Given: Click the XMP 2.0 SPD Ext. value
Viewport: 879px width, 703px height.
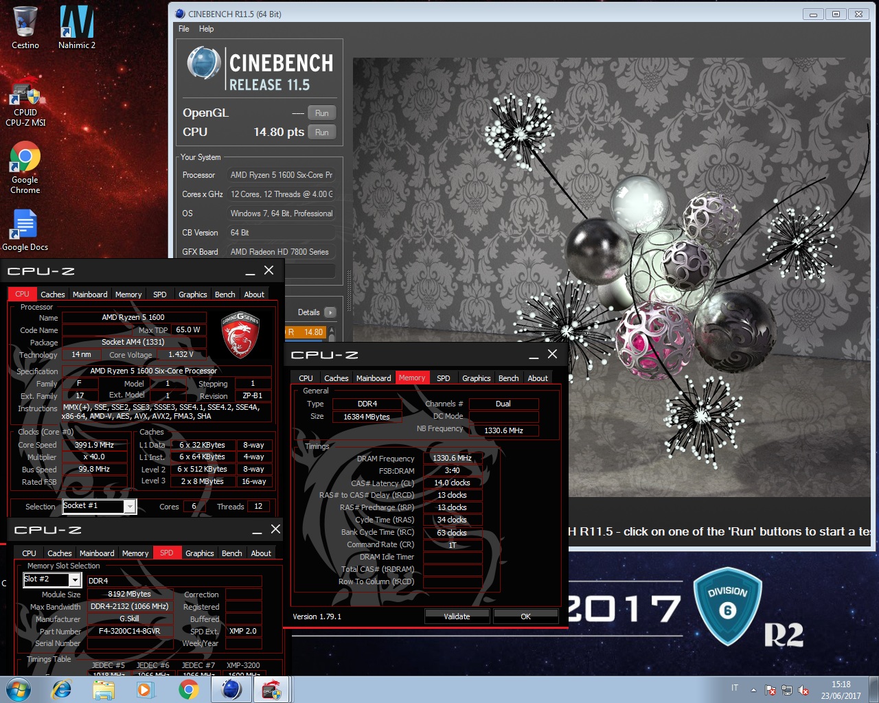Looking at the screenshot, I should (x=243, y=632).
